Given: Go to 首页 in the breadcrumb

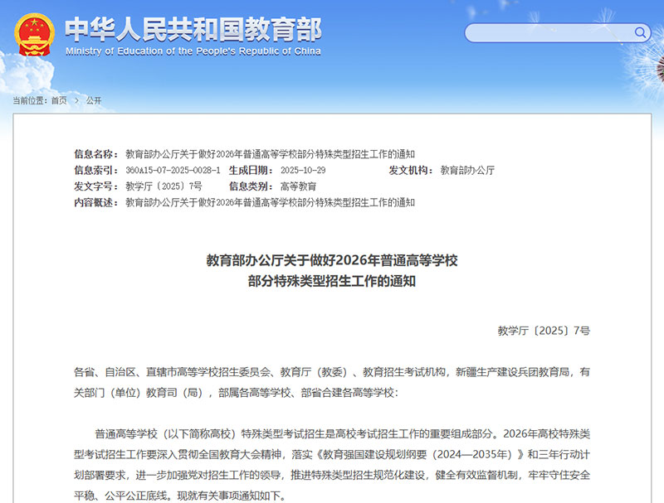Looking at the screenshot, I should [58, 100].
